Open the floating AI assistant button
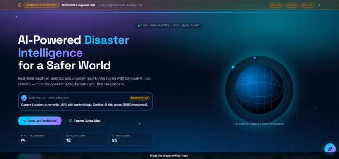Image resolution: width=339 pixels, height=159 pixels. point(330,149)
